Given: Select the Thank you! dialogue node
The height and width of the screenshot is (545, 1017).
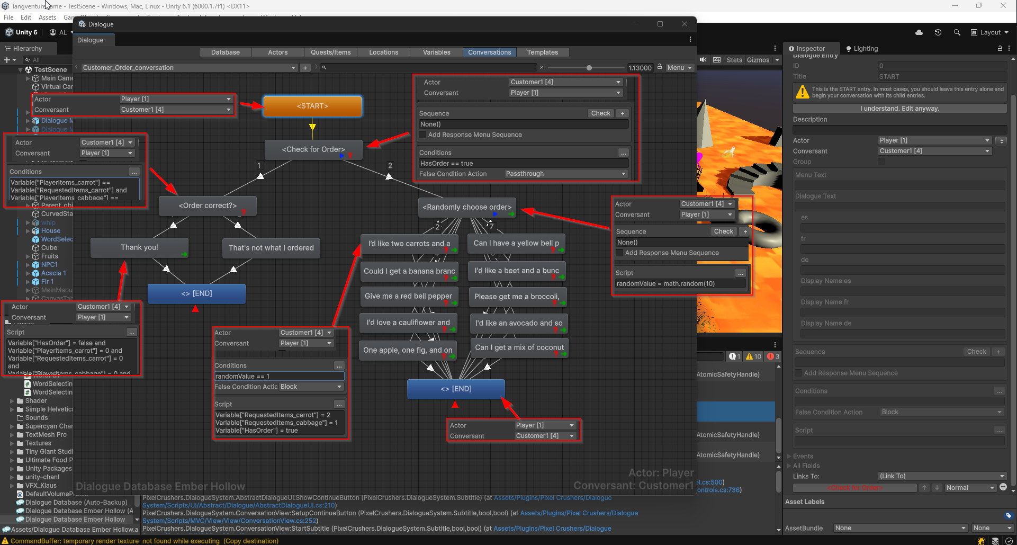Looking at the screenshot, I should [139, 247].
